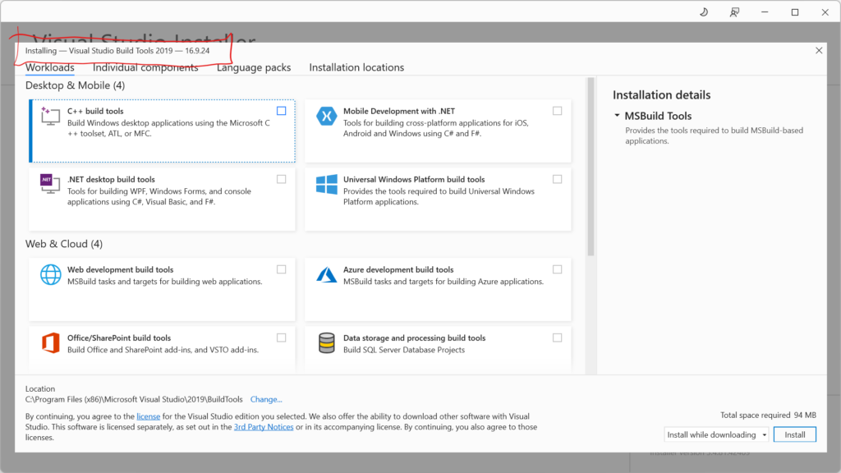841x473 pixels.
Task: Check Data storage and processing build tools
Action: (558, 338)
